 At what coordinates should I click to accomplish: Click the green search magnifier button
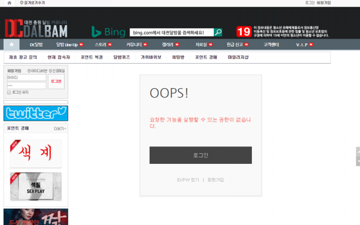point(218,32)
